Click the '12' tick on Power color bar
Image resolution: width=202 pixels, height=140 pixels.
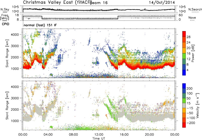188,59
